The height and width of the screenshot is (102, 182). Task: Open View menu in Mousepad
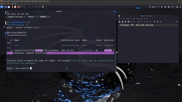(134, 19)
